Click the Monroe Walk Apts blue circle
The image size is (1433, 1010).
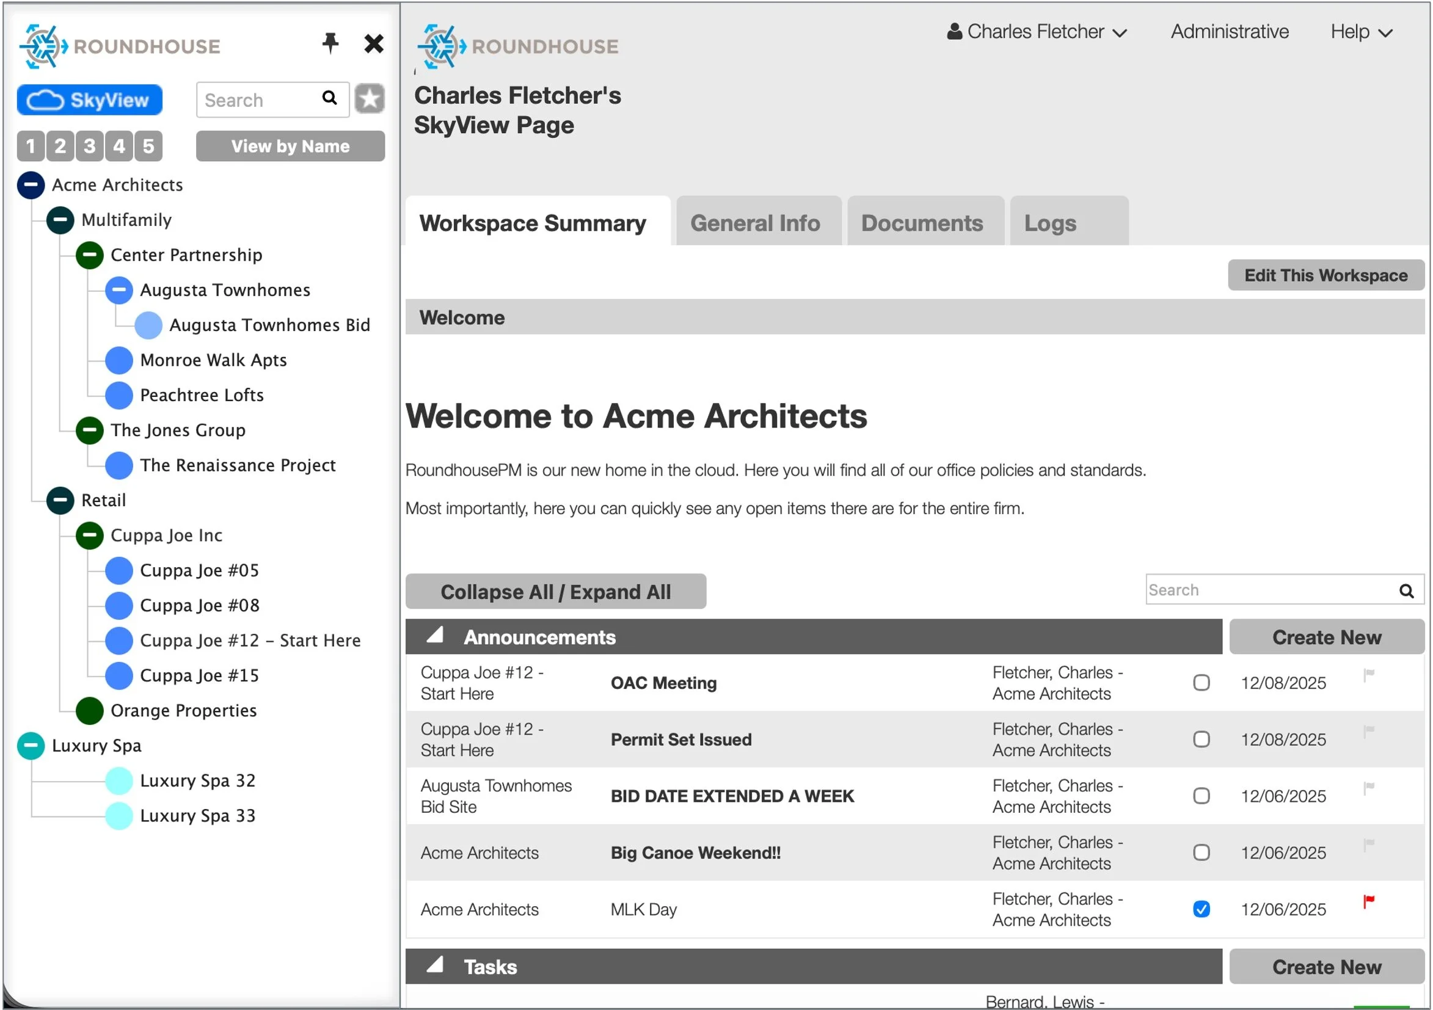tap(119, 360)
